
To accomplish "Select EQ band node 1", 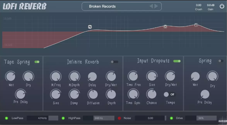I will click(x=196, y=25).
